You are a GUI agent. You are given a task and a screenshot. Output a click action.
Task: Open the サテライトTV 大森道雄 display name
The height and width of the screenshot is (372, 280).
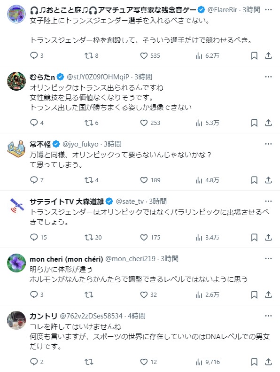click(67, 201)
